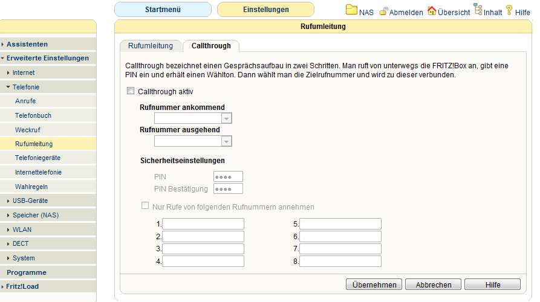The width and height of the screenshot is (540, 302).
Task: Click the PIN input field
Action: 228,176
